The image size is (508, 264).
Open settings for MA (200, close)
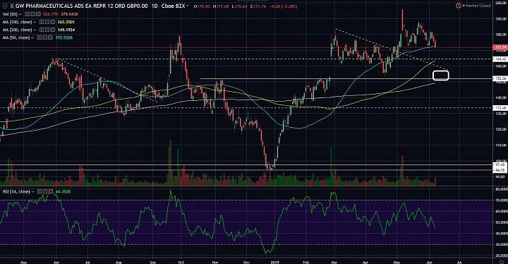(47, 30)
